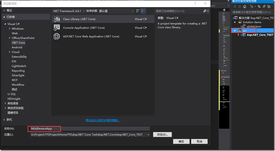Viewport: 275px width, 151px height.
Task: Click 浏览(B)... button
Action: click(162, 135)
